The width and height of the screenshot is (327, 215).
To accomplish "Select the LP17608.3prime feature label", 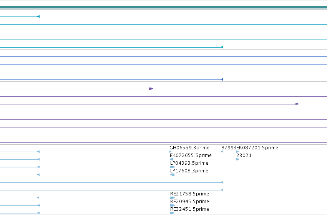I will coord(189,171).
